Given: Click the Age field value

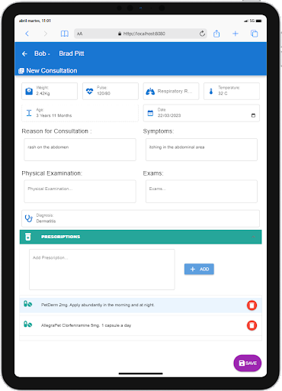Looking at the screenshot, I should pos(54,115).
